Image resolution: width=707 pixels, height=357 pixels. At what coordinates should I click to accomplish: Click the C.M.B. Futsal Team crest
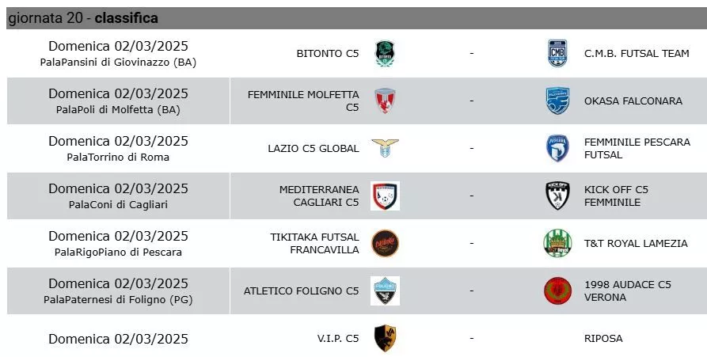pos(557,54)
